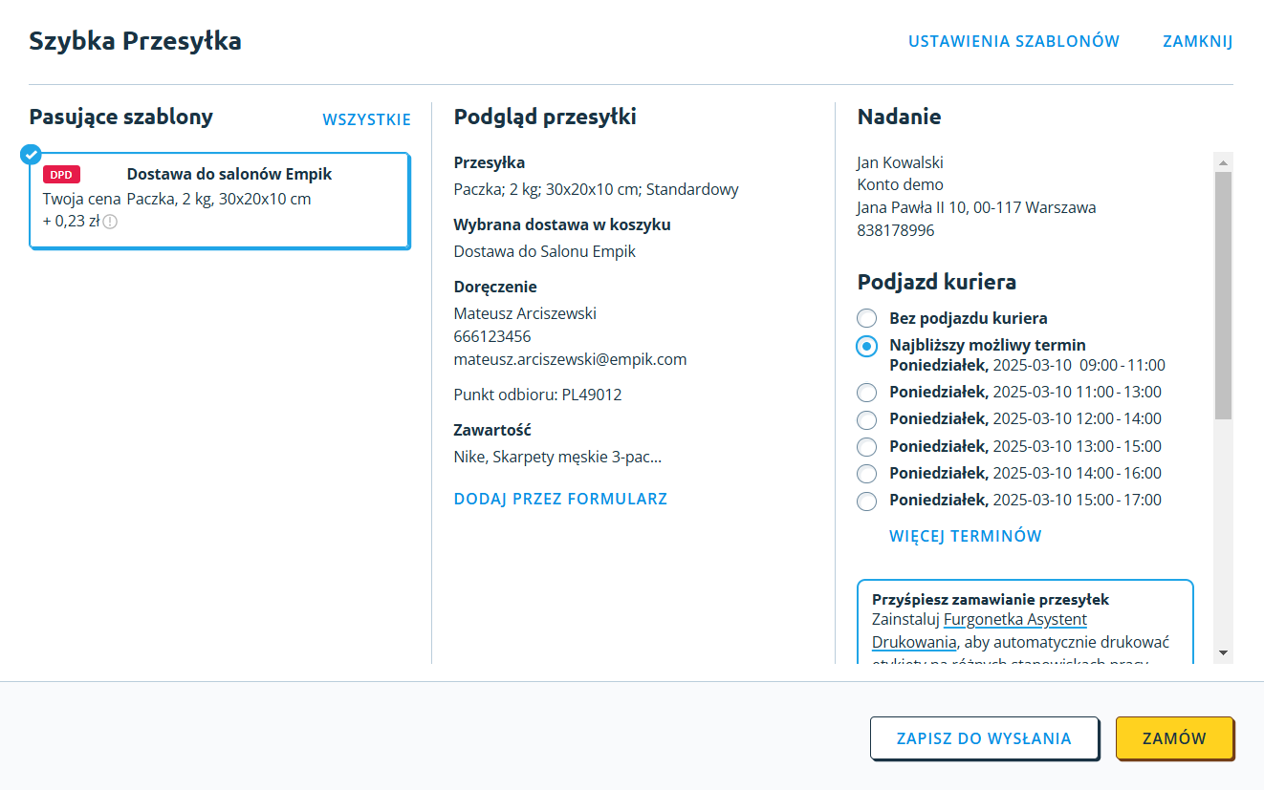Viewport: 1264px width, 790px height.
Task: Select Najbliższy możliwy termin radio button
Action: (x=866, y=346)
